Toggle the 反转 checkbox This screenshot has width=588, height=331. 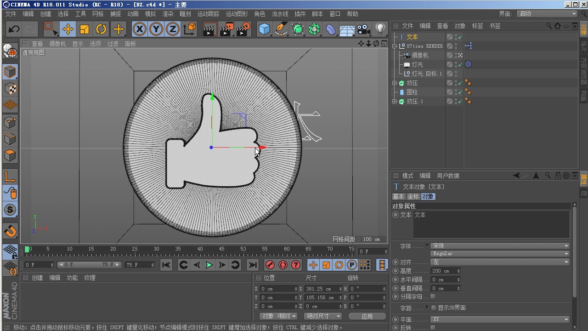pos(433,328)
